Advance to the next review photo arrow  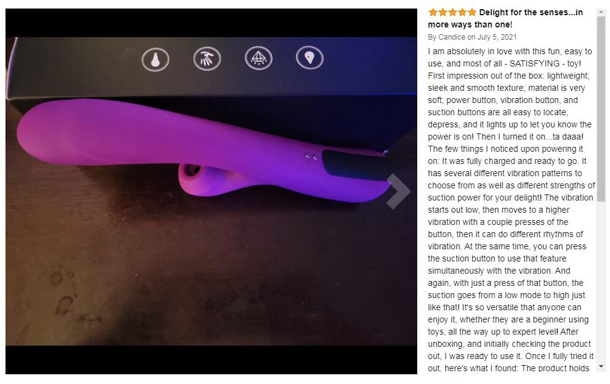point(398,191)
